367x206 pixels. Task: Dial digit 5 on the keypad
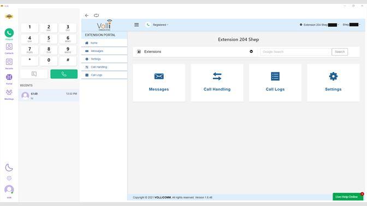click(x=49, y=39)
